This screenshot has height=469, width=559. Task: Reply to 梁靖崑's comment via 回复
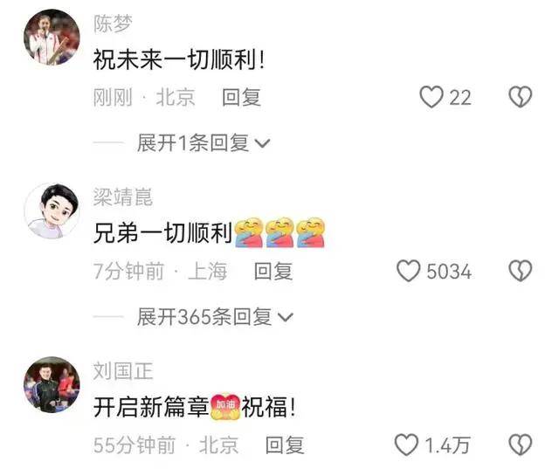273,272
